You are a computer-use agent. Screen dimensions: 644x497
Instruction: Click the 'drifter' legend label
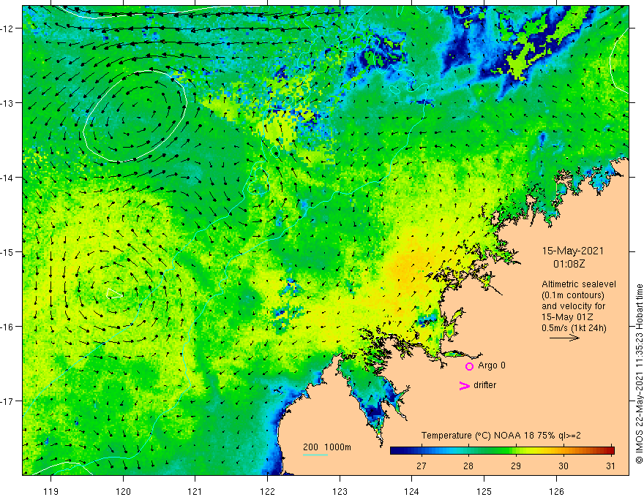click(x=484, y=385)
